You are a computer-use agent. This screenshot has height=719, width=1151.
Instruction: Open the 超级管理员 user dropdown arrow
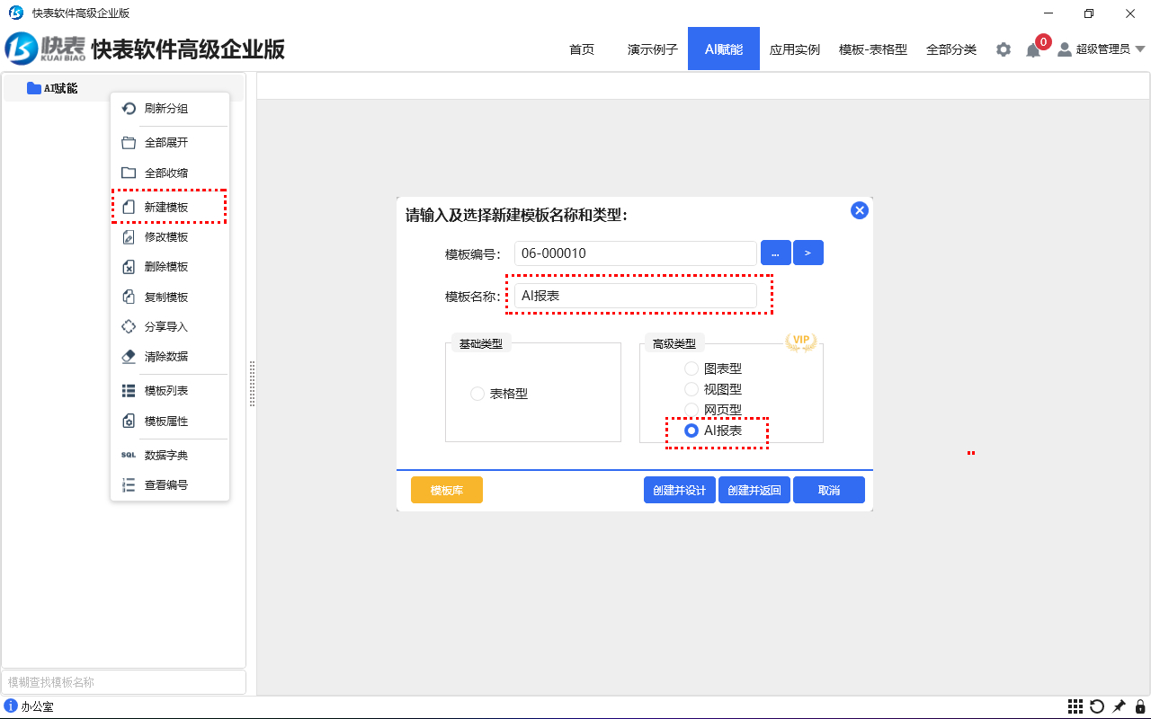coord(1140,49)
